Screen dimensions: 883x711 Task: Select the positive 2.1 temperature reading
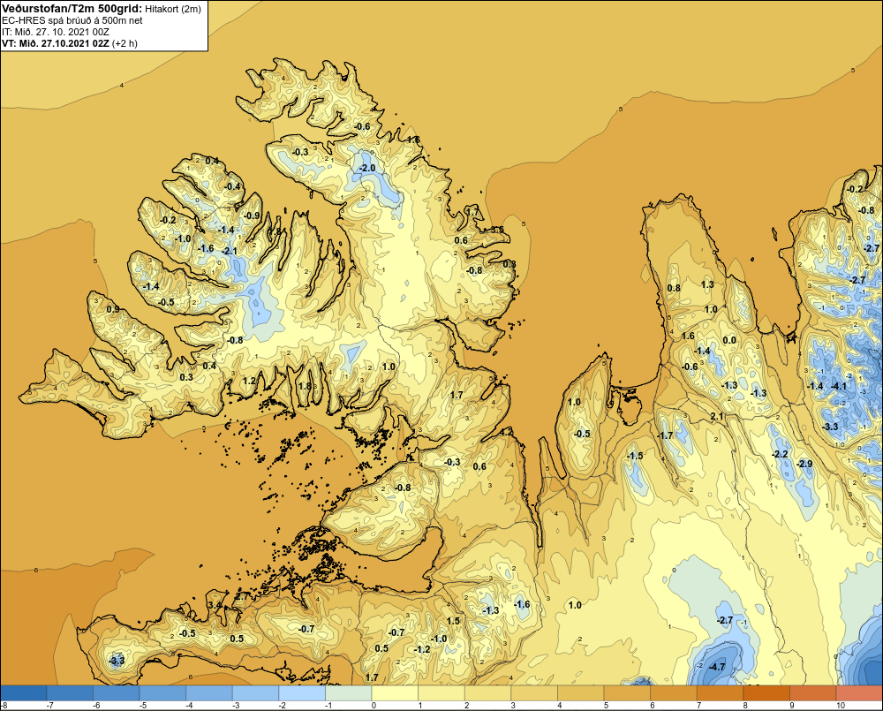point(717,416)
